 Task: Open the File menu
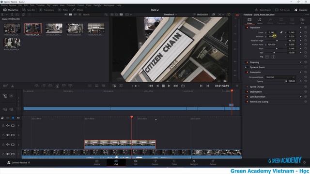pos(20,5)
